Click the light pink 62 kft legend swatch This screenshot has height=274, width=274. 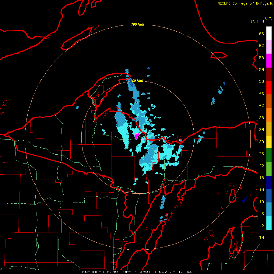point(269,47)
